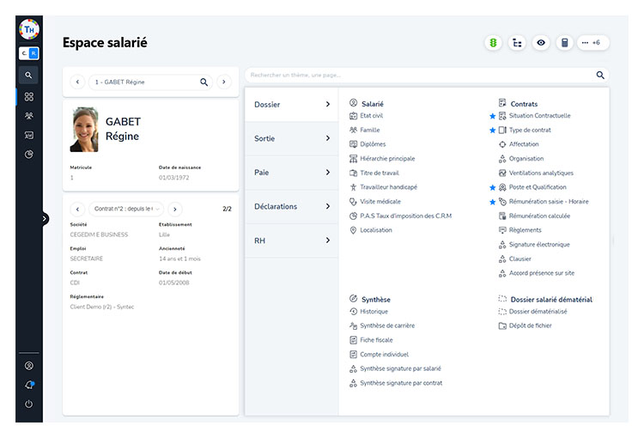Open the hierarchy tree view icon
This screenshot has width=644, height=438.
[517, 42]
